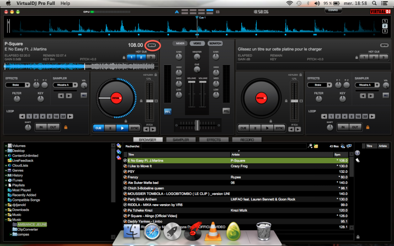This screenshot has width=394, height=246.
Task: Click the left deck BPM button
Action: (152, 45)
